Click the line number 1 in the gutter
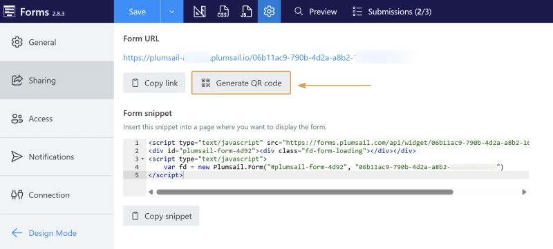Image resolution: width=553 pixels, height=249 pixels. [136, 143]
